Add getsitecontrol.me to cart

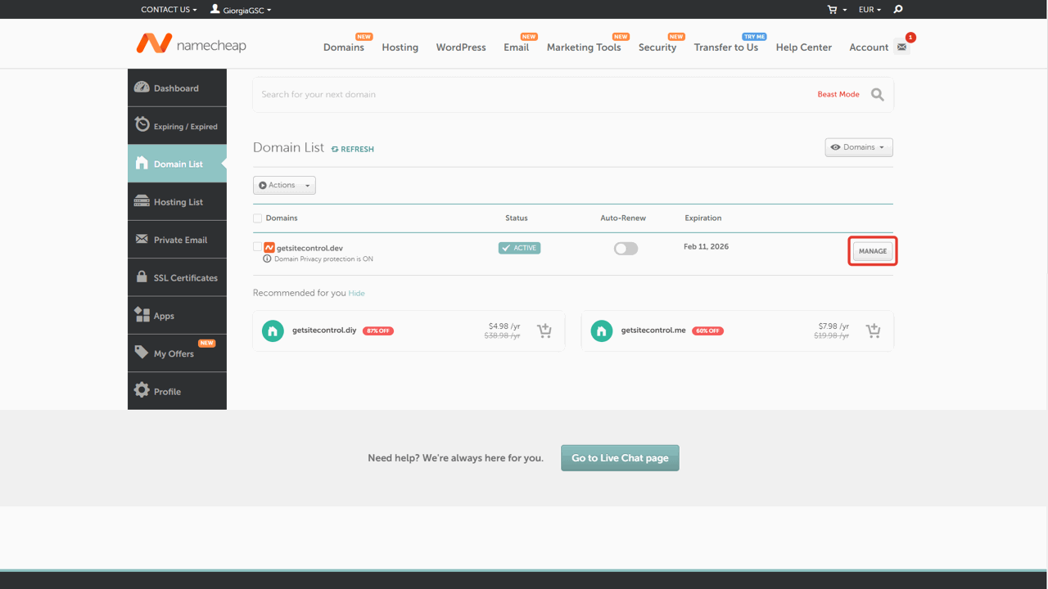click(874, 330)
